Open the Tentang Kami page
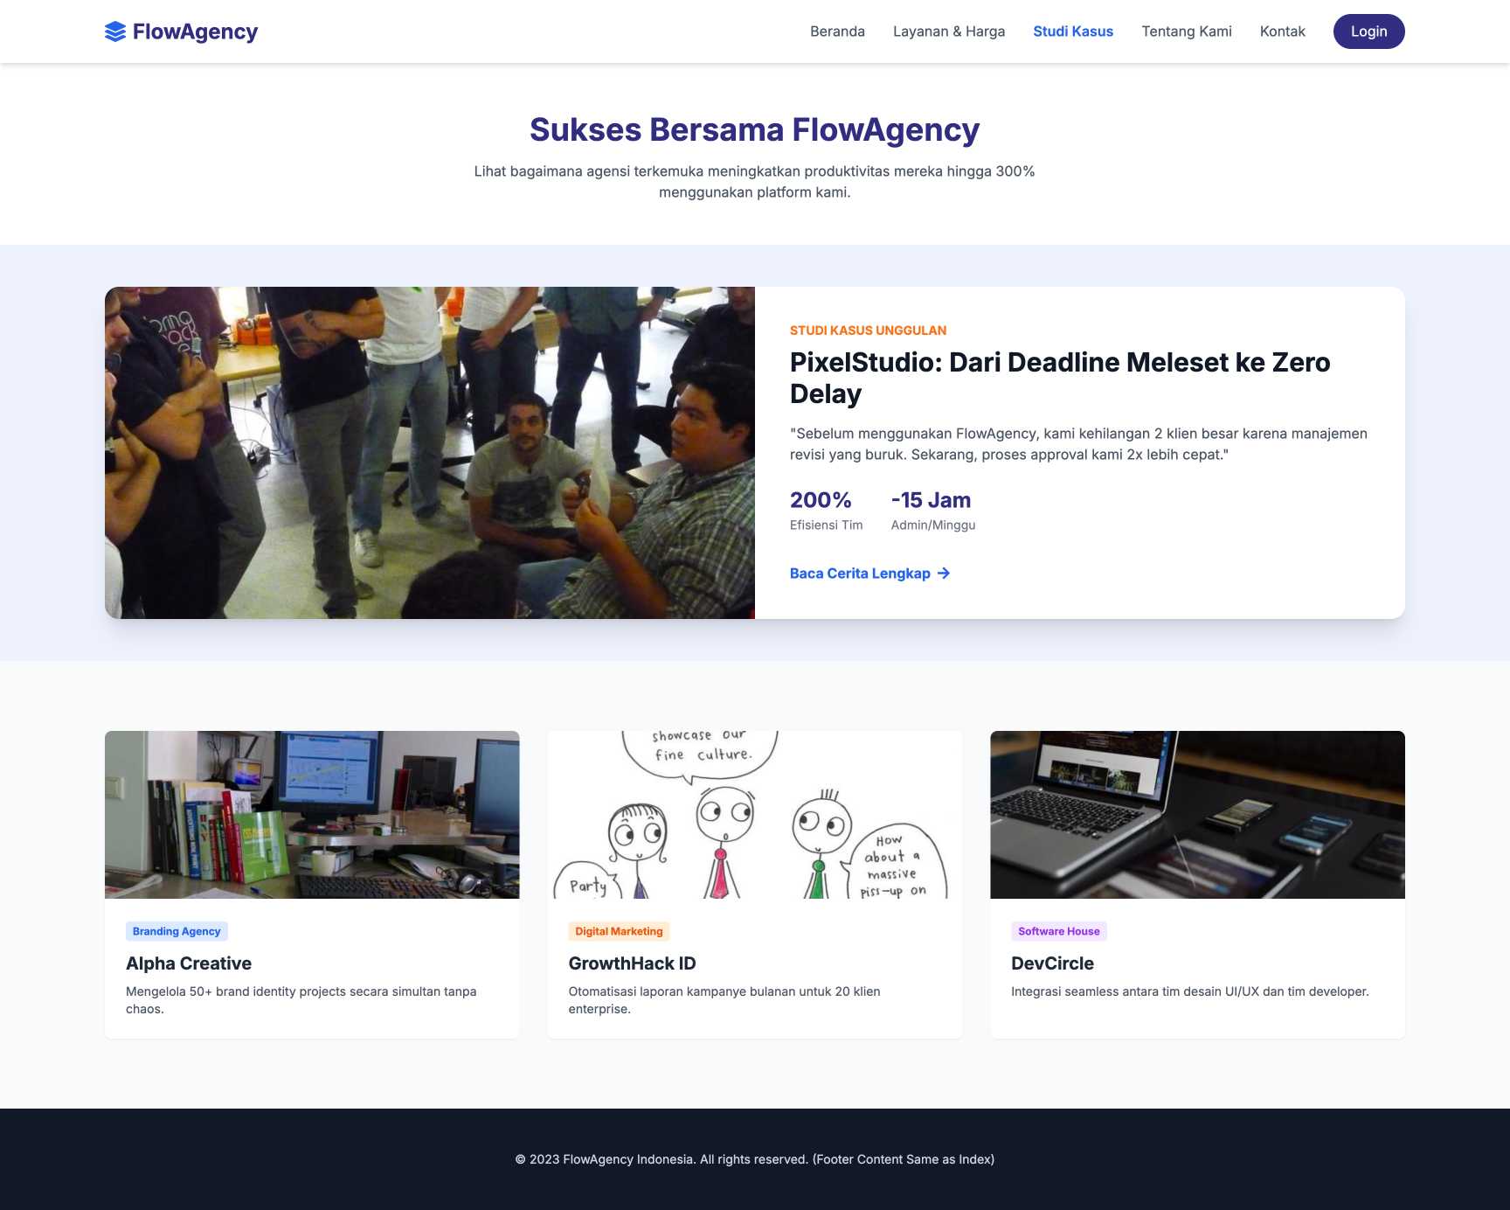 tap(1186, 31)
